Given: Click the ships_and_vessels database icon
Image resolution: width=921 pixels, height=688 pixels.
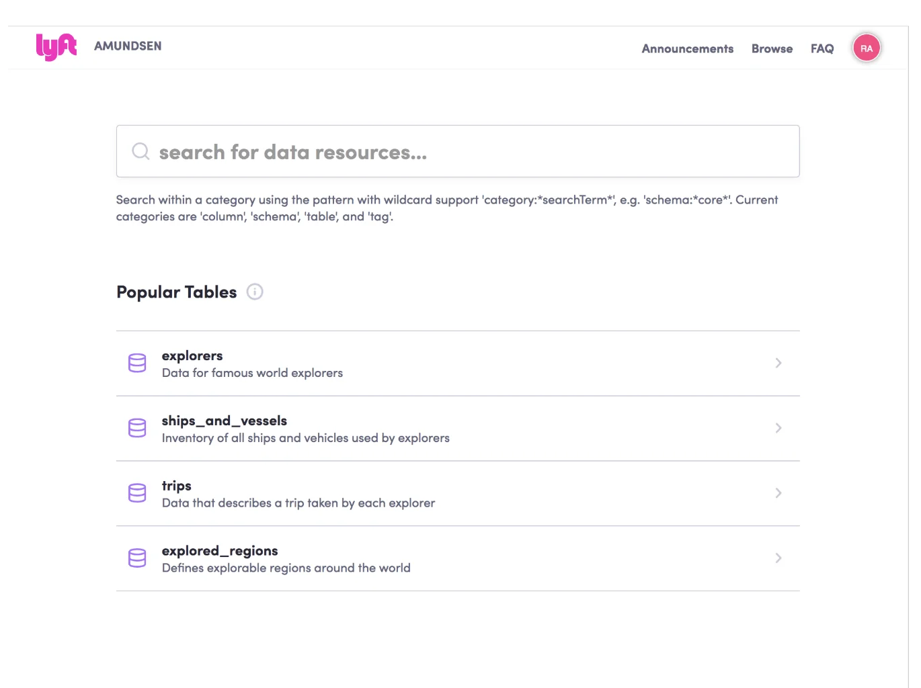Looking at the screenshot, I should (x=137, y=428).
